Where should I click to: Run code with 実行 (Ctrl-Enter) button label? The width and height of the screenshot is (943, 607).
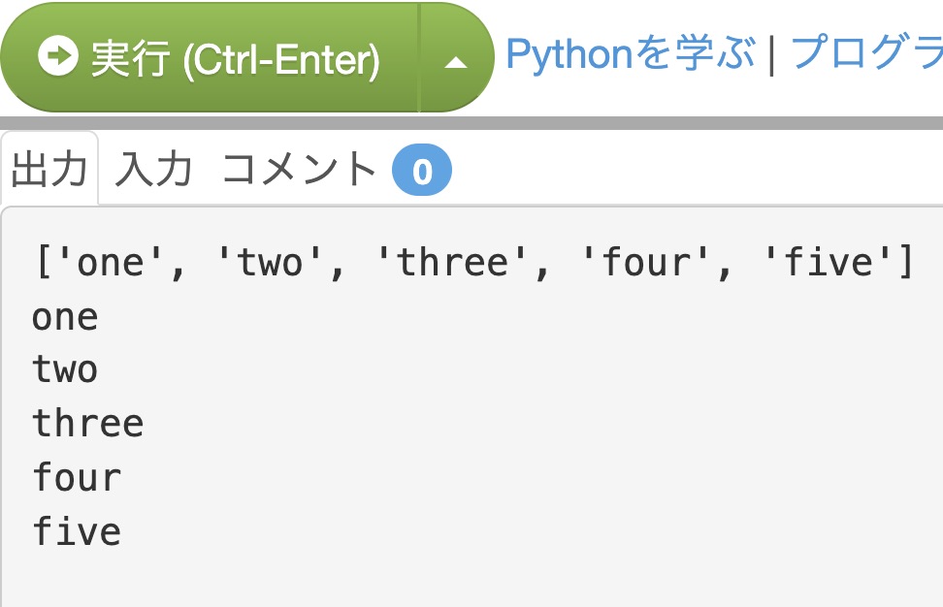(235, 58)
